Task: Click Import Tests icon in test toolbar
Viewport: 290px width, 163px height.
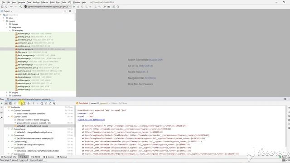Action: pos(46,104)
